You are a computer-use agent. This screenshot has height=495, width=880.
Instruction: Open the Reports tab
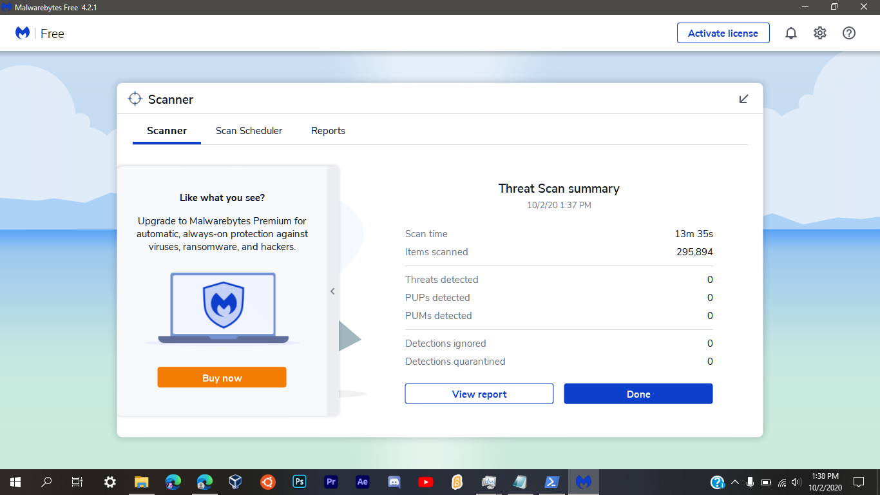(329, 131)
